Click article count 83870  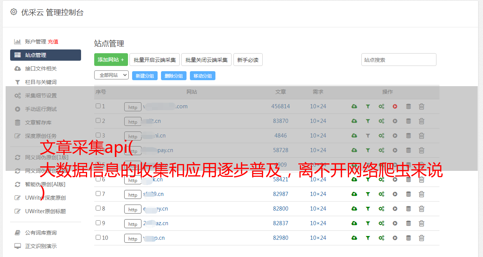point(281,121)
